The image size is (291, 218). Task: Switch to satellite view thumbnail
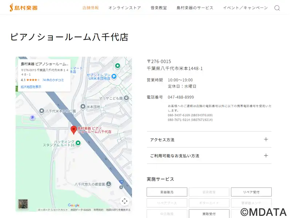[23, 204]
